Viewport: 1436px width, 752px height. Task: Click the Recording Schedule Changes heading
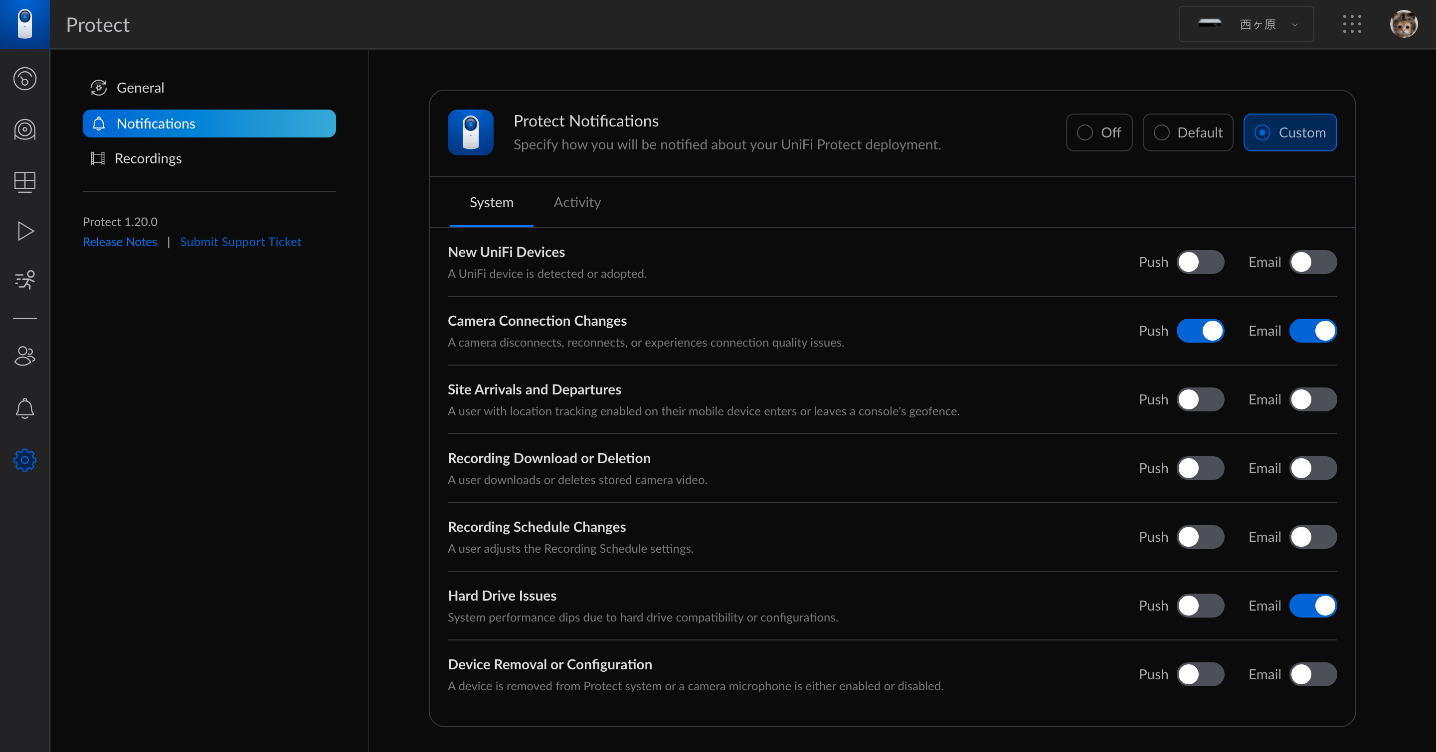click(x=537, y=527)
